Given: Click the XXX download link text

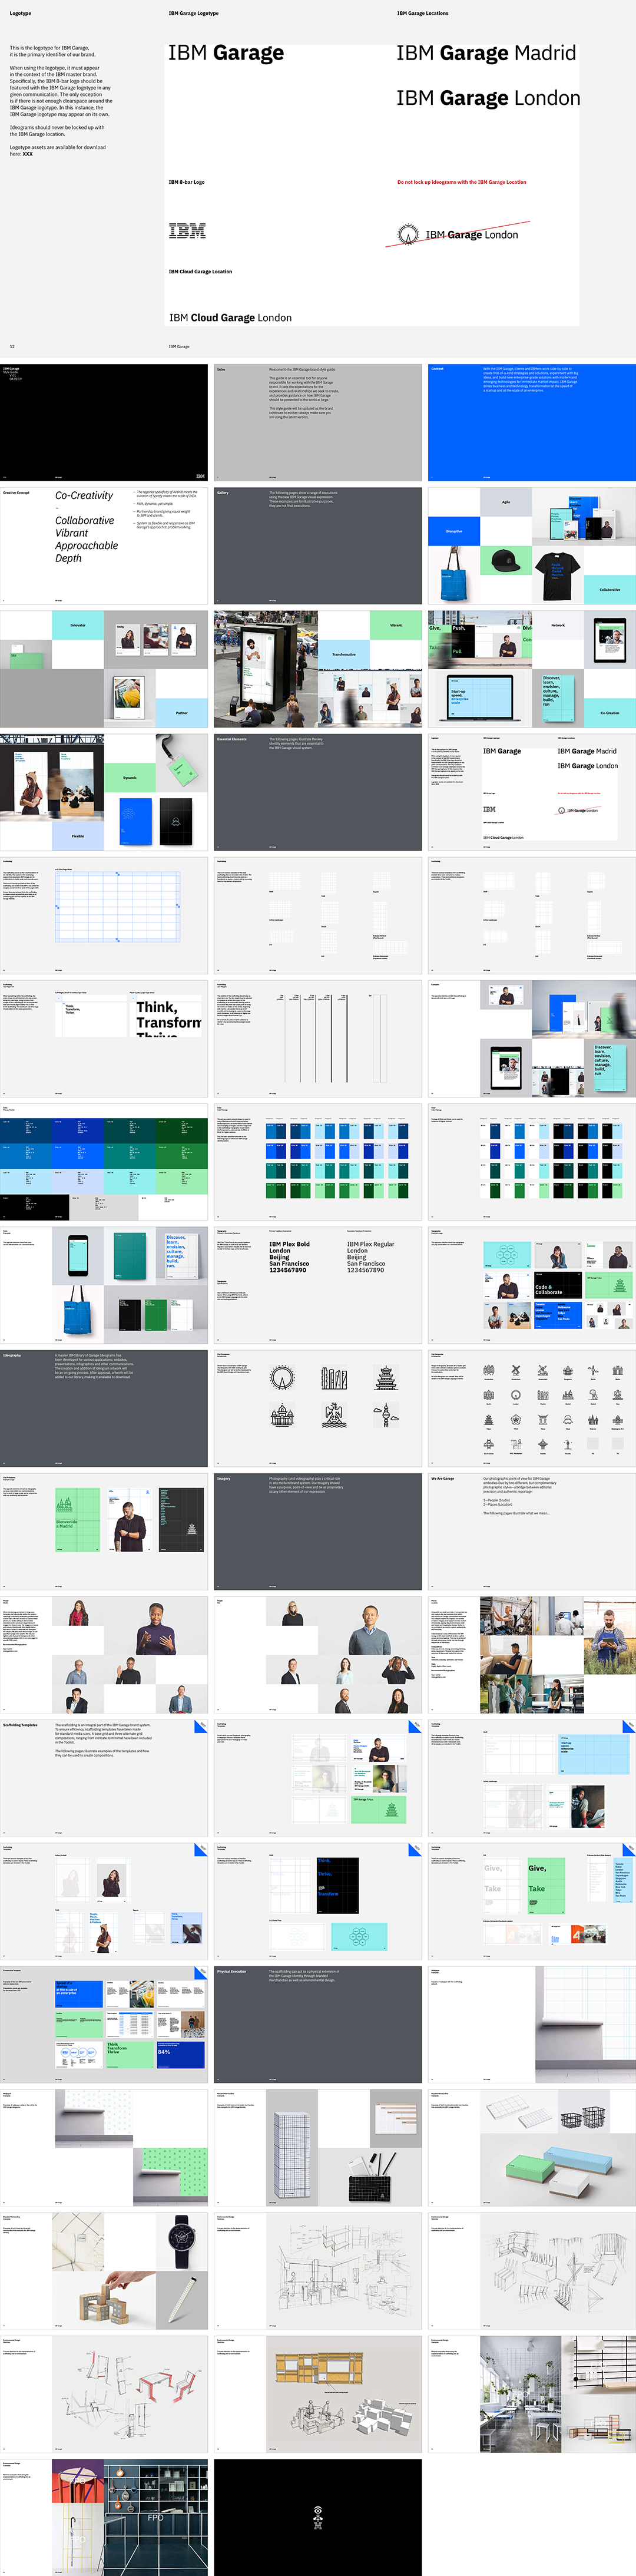Looking at the screenshot, I should tap(28, 154).
